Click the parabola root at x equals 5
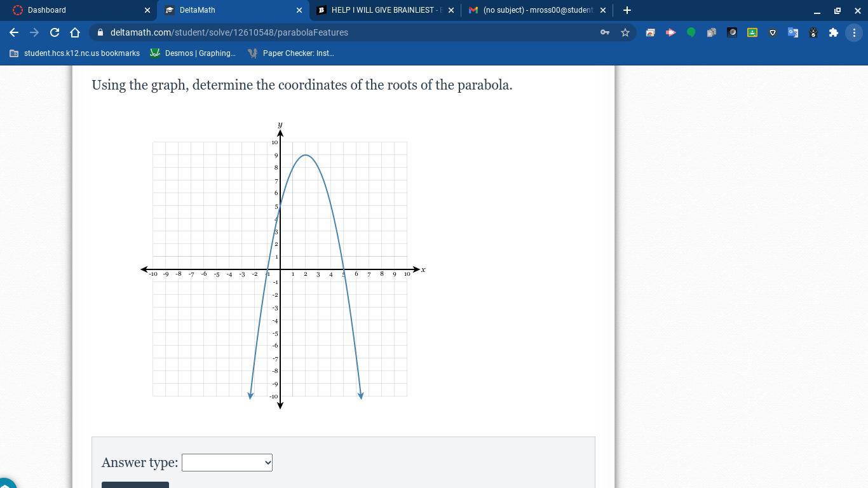The height and width of the screenshot is (488, 868). pos(344,269)
